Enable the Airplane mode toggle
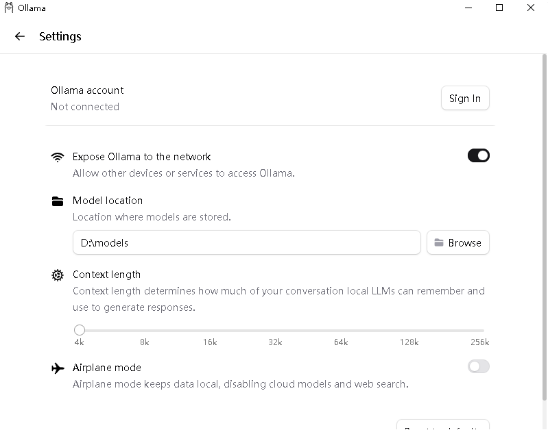This screenshot has height=443, width=548. pos(478,367)
